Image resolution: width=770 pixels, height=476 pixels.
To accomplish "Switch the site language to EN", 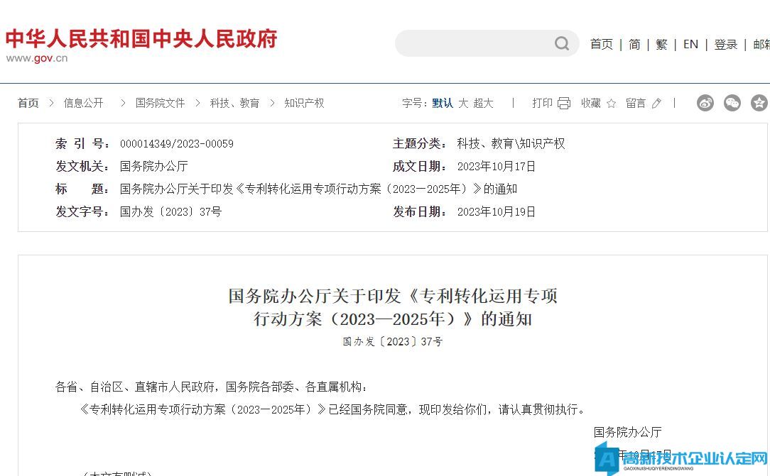I will tap(690, 44).
